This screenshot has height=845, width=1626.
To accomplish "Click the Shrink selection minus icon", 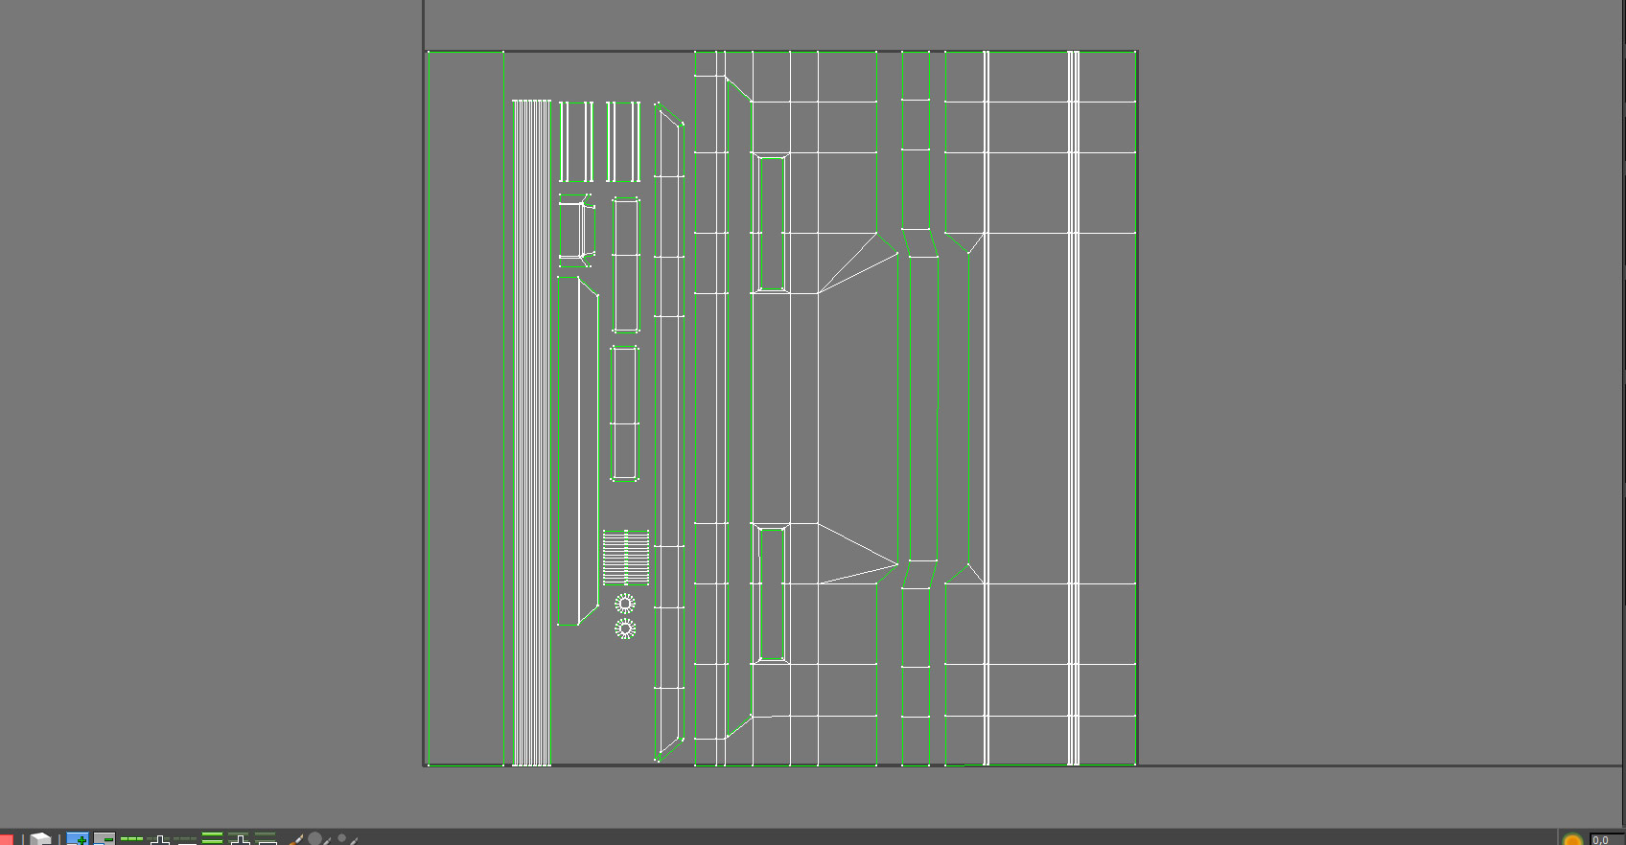I will [x=105, y=839].
